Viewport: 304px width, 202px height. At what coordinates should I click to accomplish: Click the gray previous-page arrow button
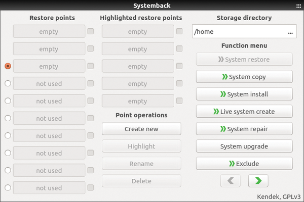pos(231,181)
